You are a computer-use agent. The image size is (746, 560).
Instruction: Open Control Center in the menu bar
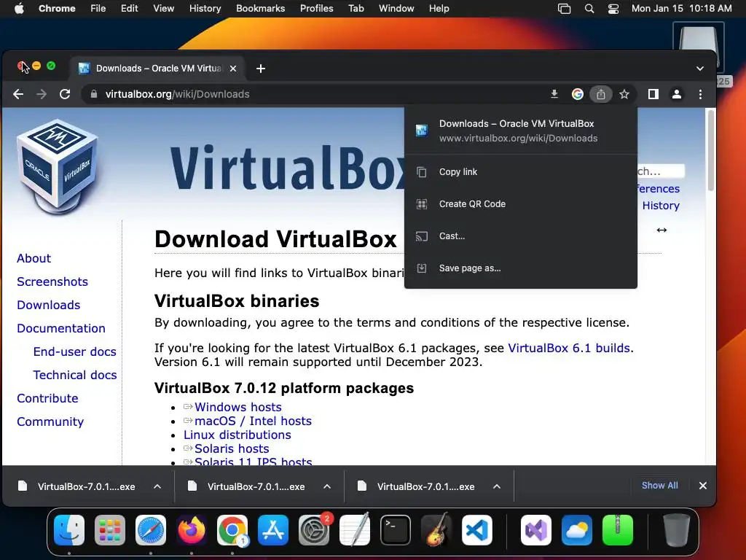(x=613, y=9)
